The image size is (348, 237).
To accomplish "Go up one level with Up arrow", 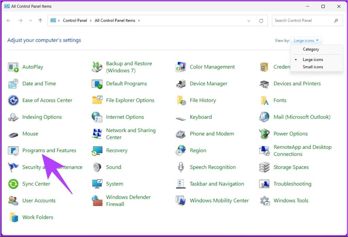I will pos(40,21).
